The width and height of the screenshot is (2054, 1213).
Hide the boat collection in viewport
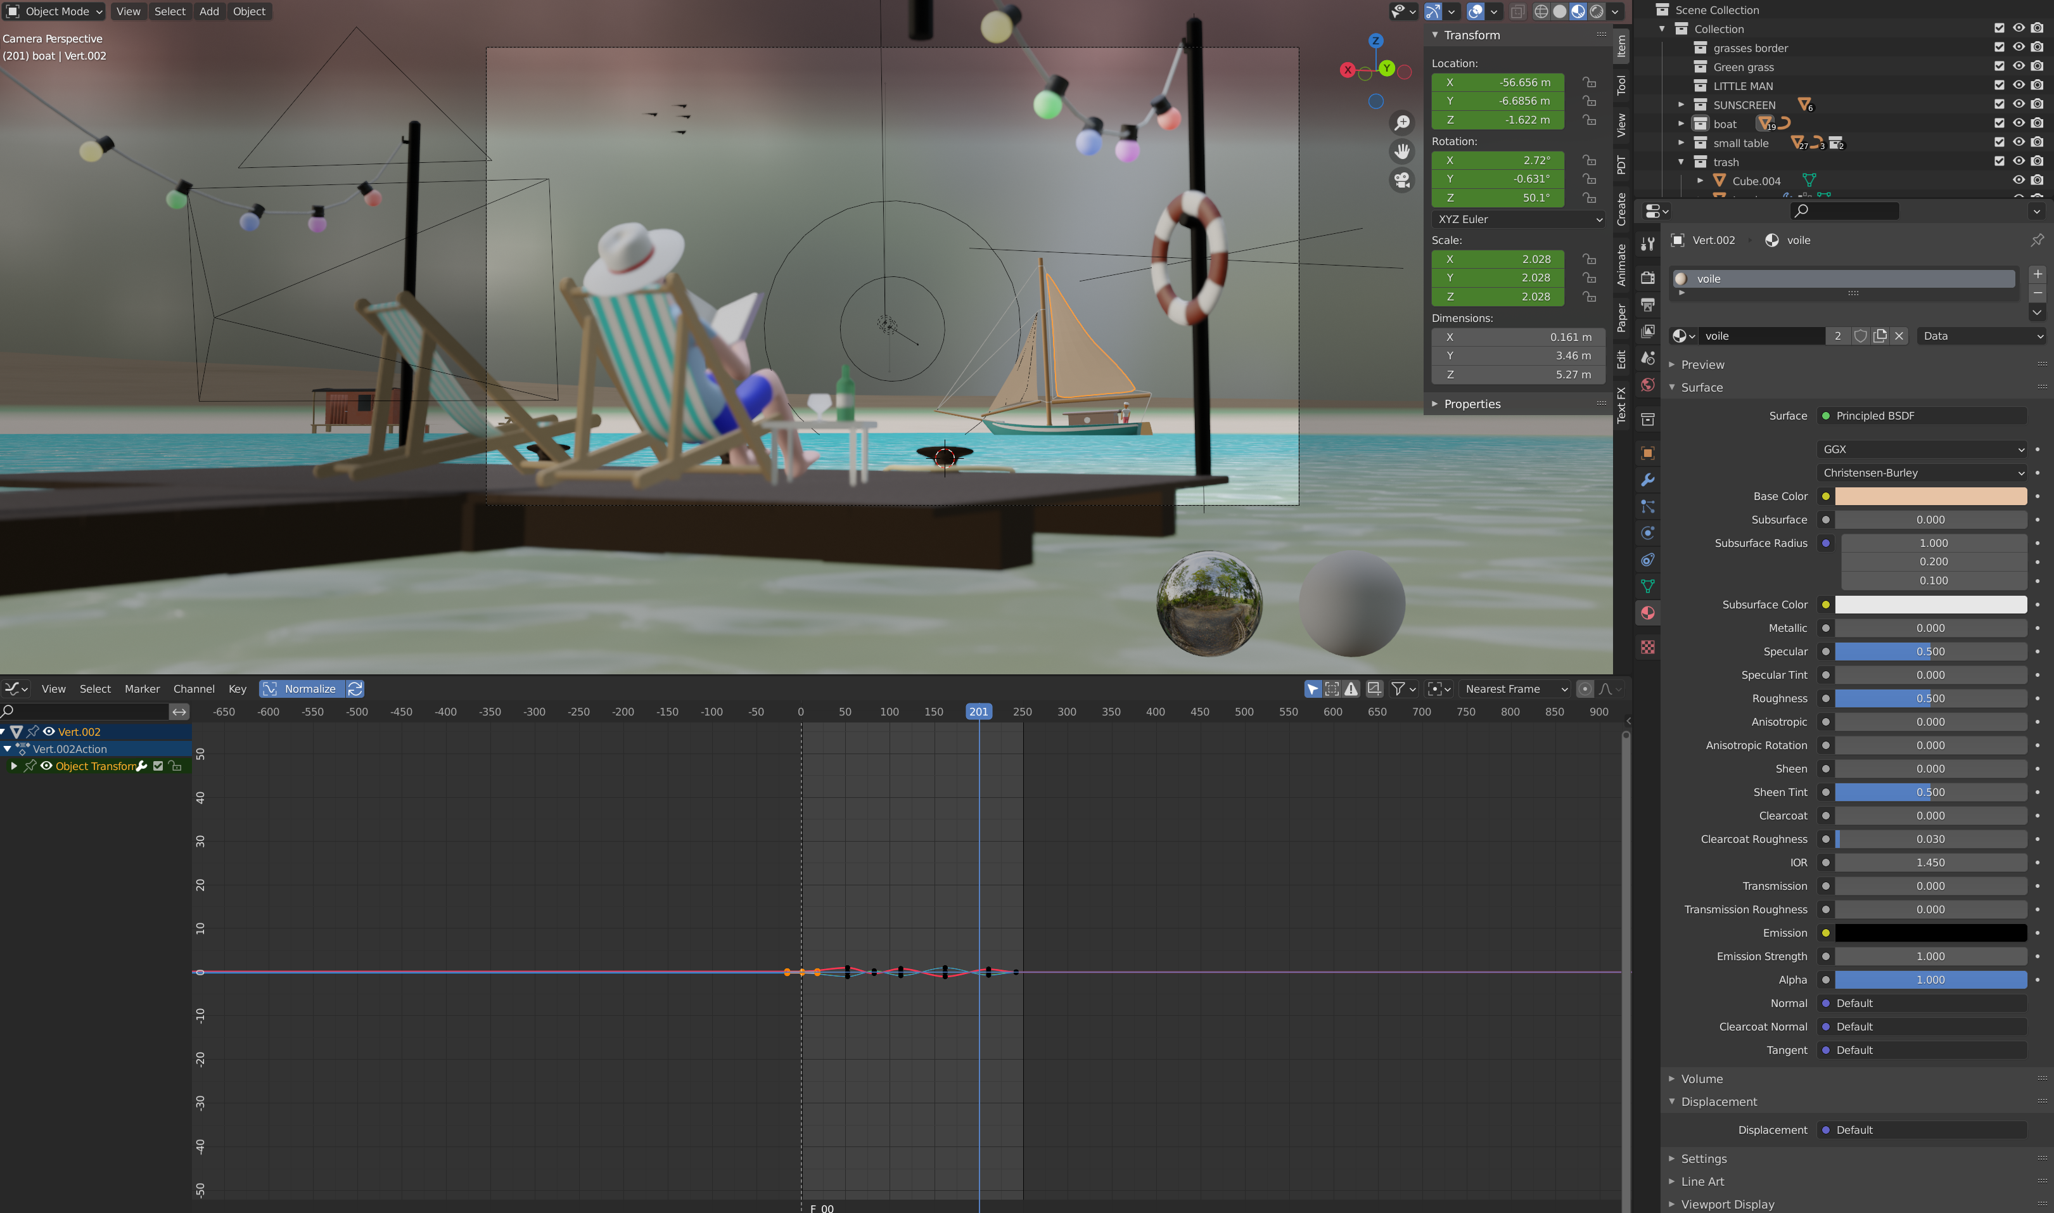pyautogui.click(x=2018, y=124)
